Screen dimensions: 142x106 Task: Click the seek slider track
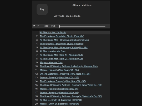tap(82, 26)
